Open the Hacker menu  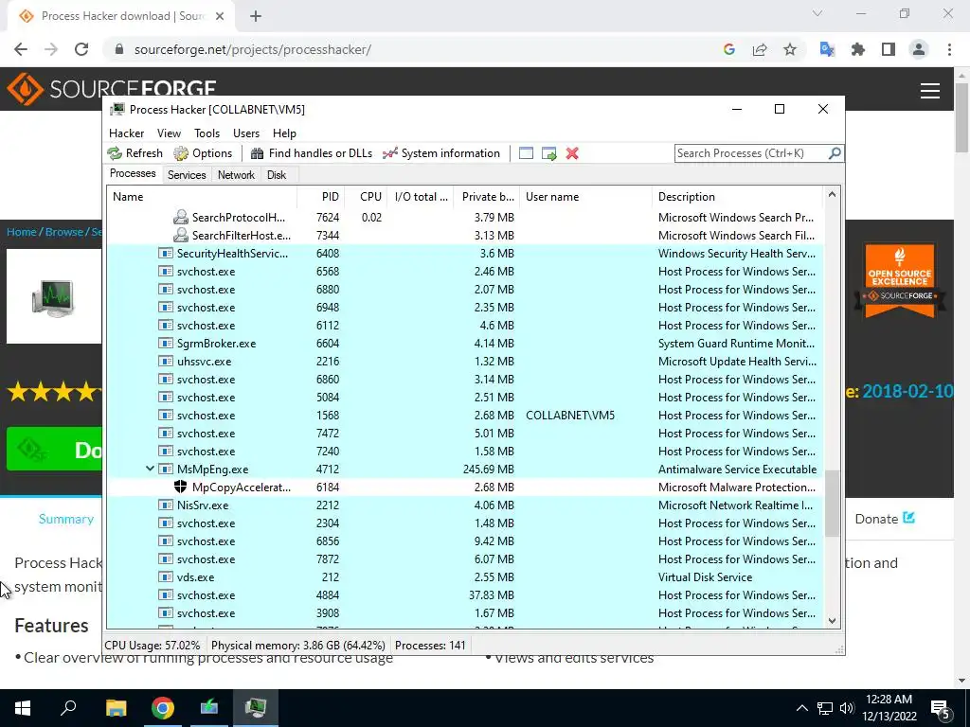point(126,133)
